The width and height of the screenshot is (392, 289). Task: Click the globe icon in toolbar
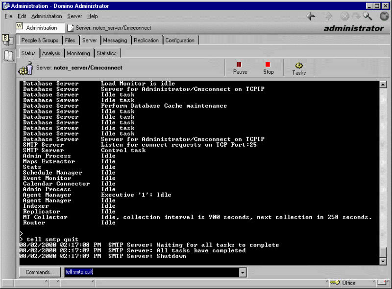(x=384, y=16)
